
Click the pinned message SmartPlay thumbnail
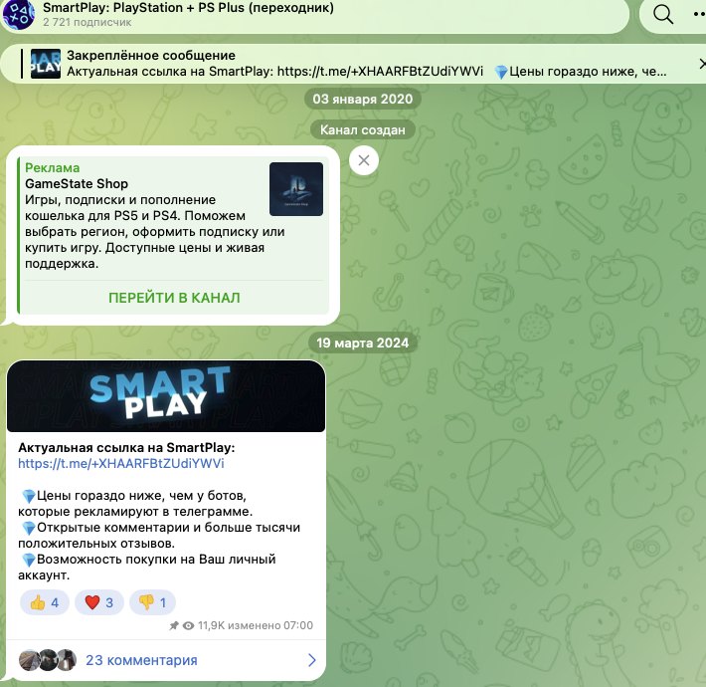coord(46,64)
